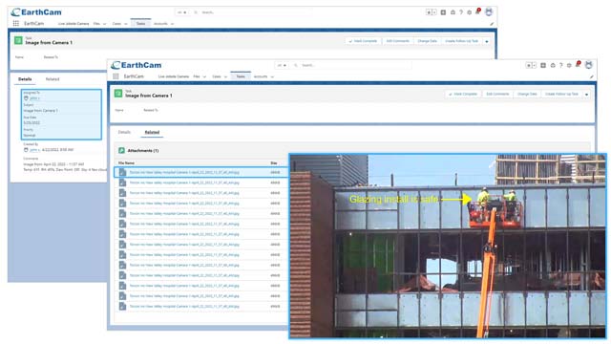The height and width of the screenshot is (344, 611).
Task: Click the pencil edit-navigation icon in back window
Action: click(492, 24)
